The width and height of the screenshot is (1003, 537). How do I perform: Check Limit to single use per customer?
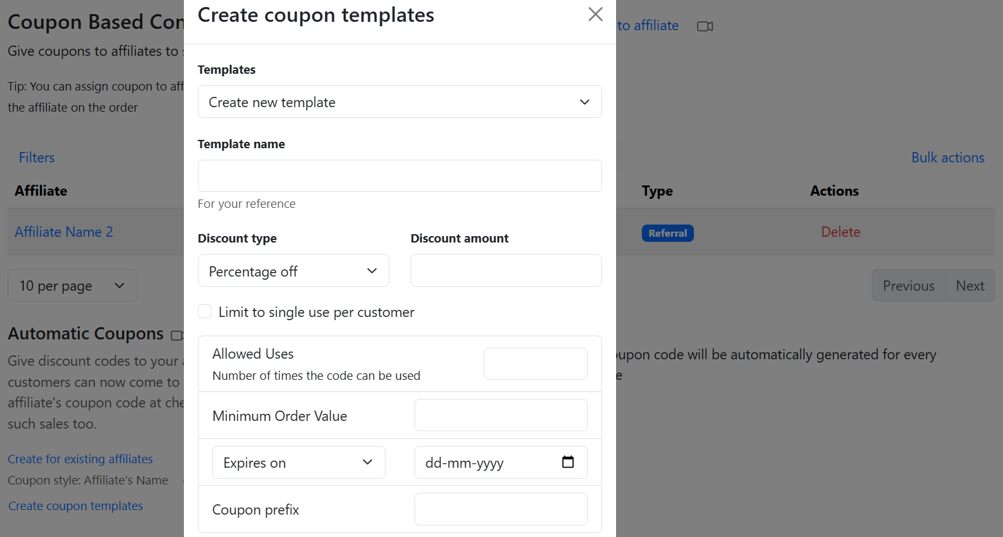click(x=205, y=312)
